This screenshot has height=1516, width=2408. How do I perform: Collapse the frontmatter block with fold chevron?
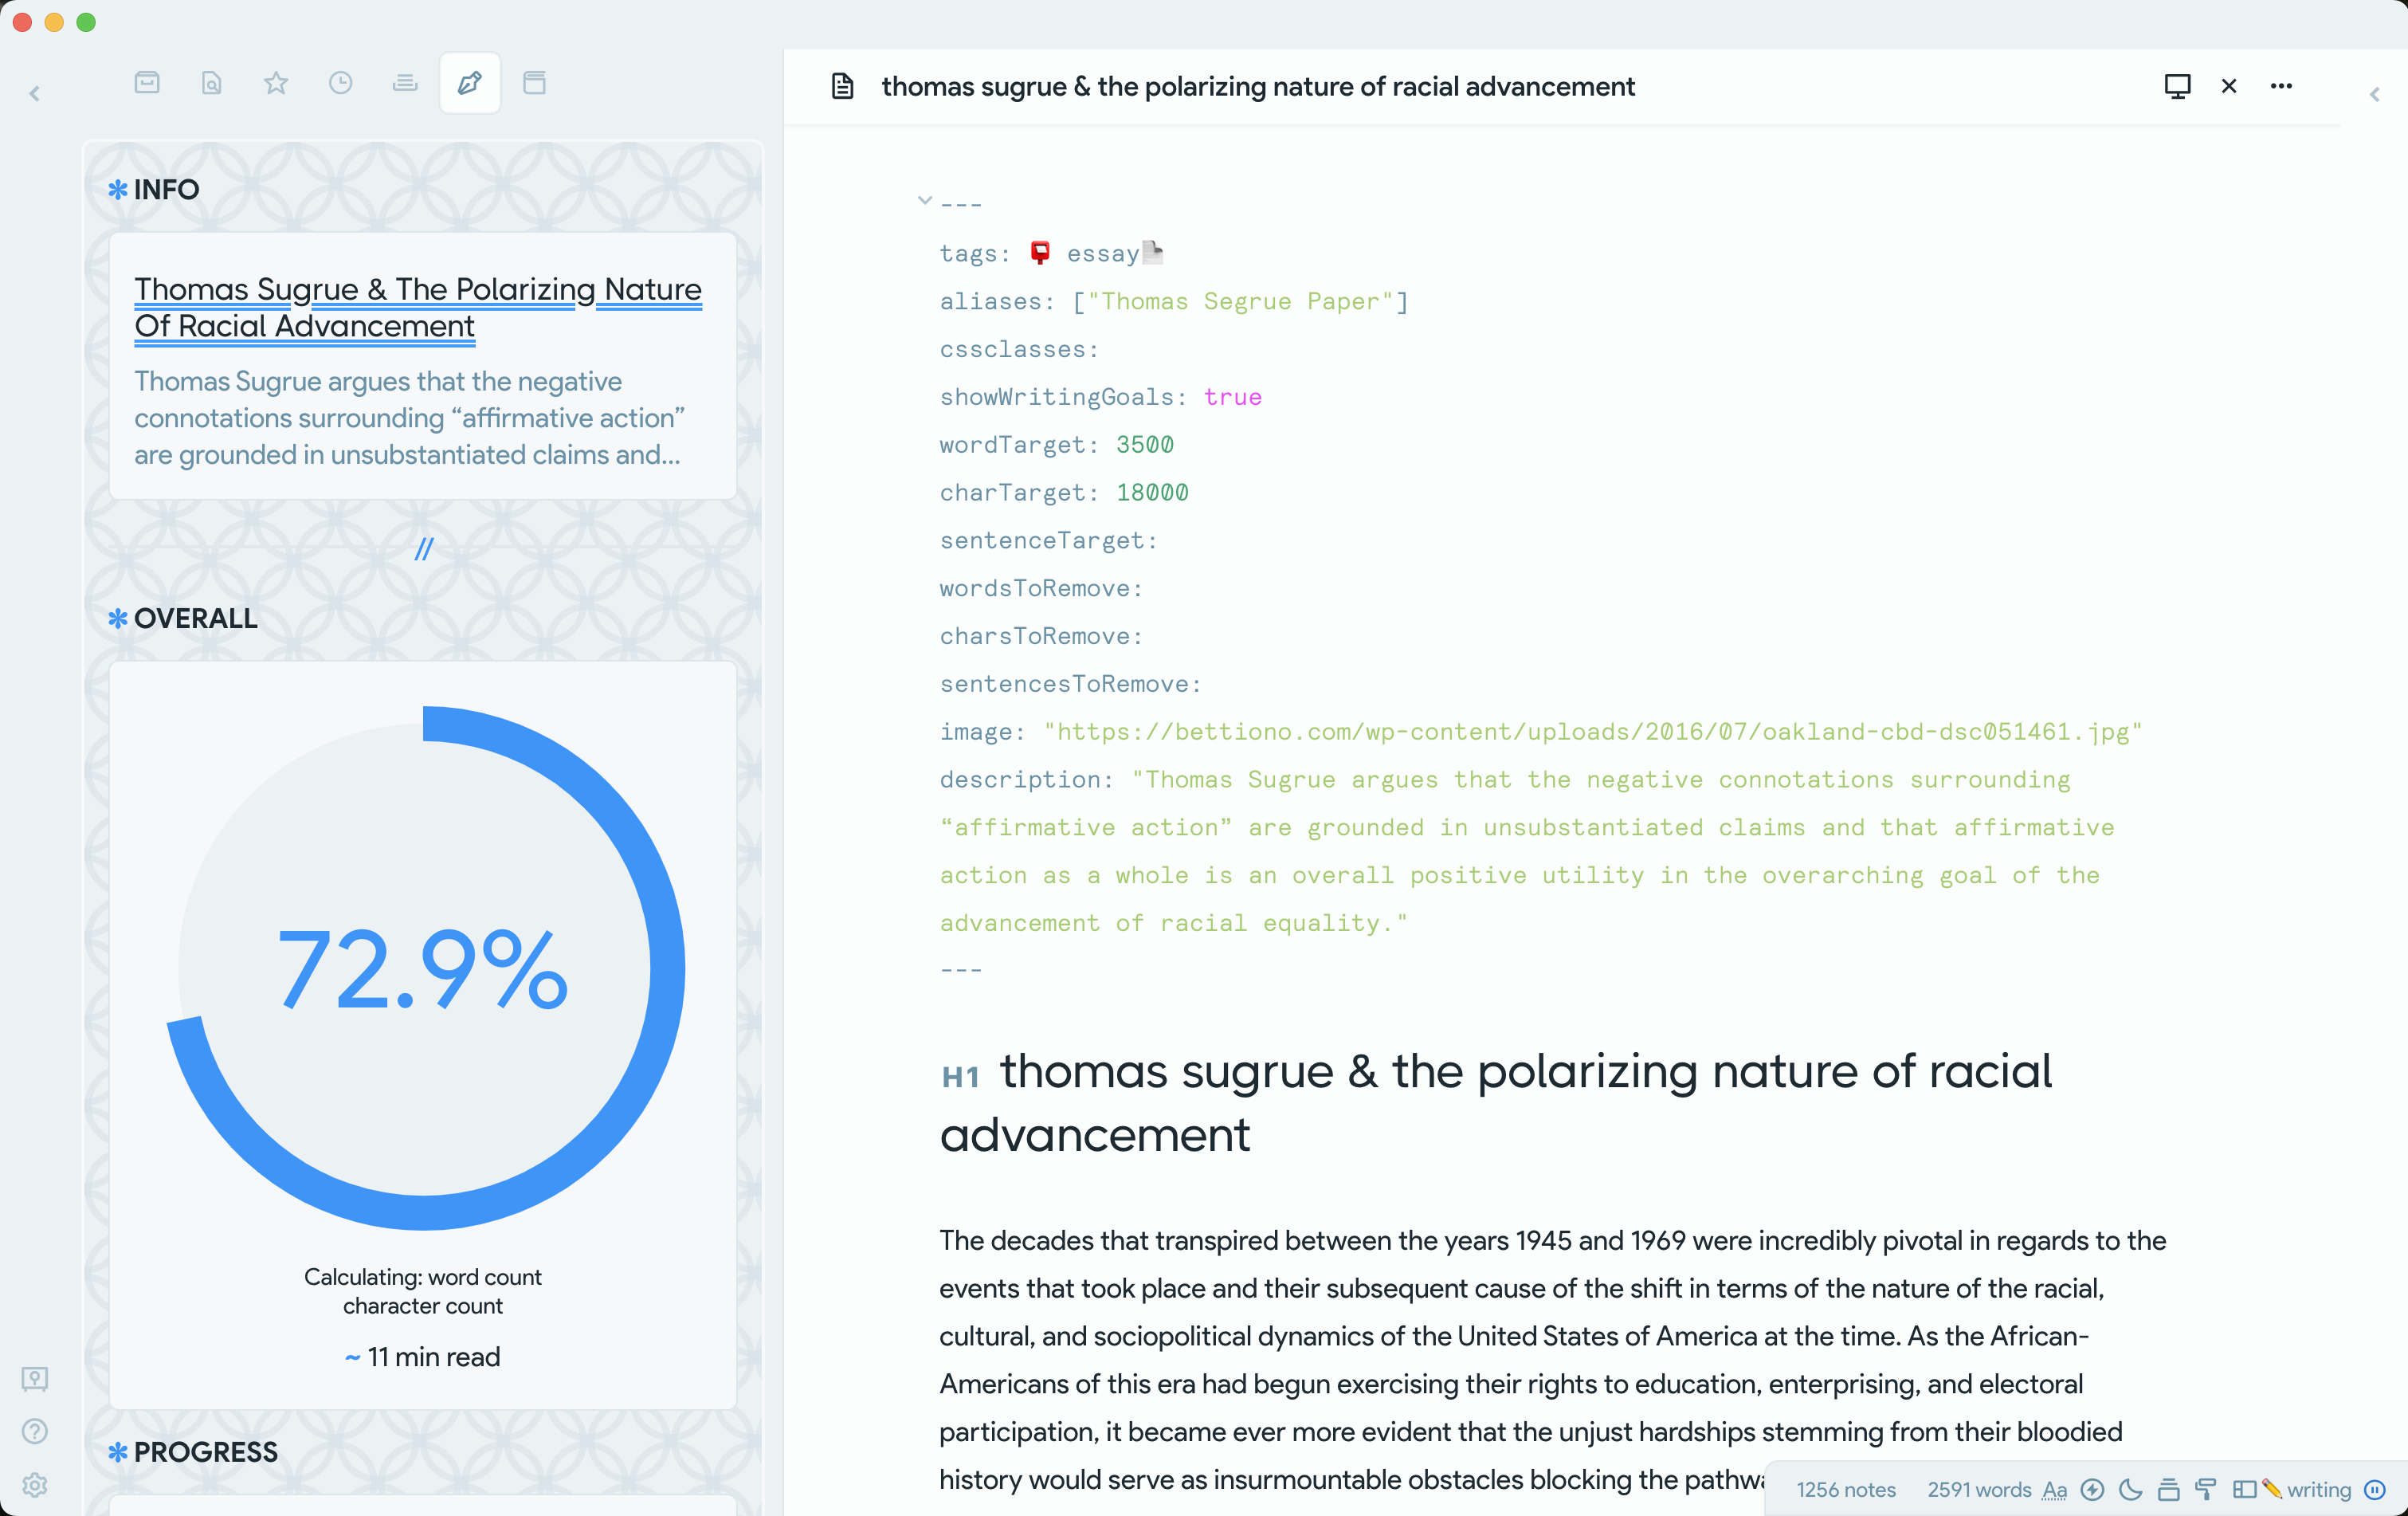[x=925, y=201]
